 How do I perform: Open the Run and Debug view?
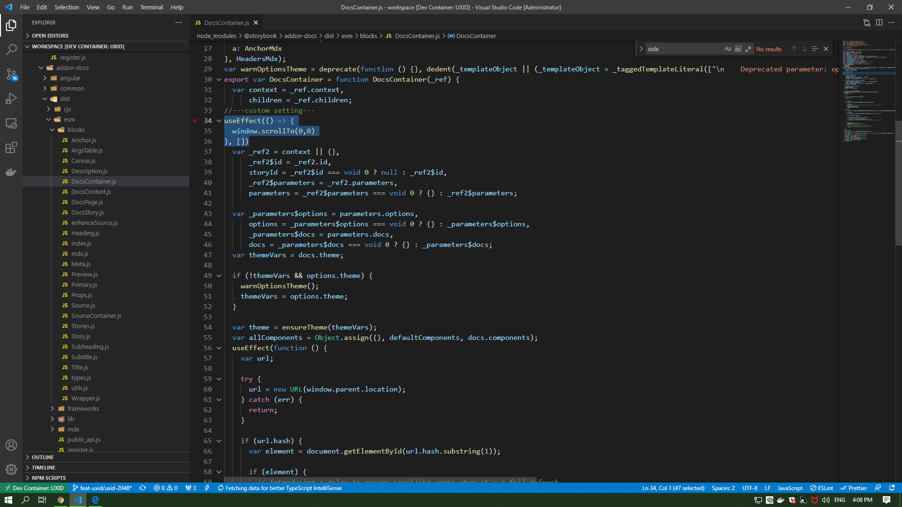click(x=11, y=99)
